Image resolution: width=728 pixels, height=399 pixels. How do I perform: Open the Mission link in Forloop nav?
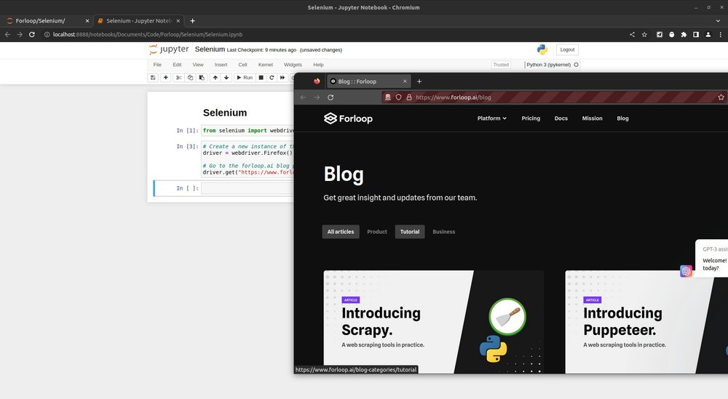click(592, 118)
